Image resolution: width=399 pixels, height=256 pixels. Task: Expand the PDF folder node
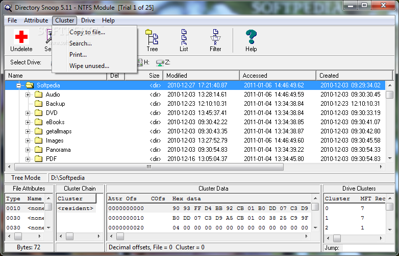coord(28,159)
